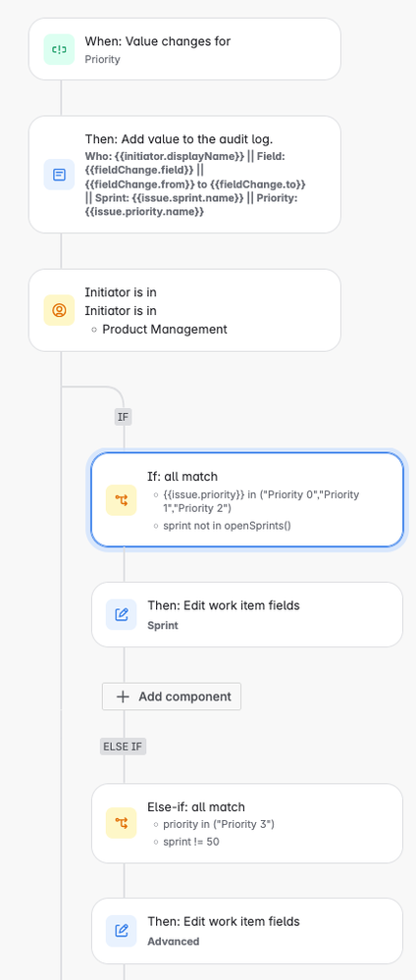Image resolution: width=416 pixels, height=980 pixels.
Task: Click the IF branch label
Action: click(x=124, y=417)
